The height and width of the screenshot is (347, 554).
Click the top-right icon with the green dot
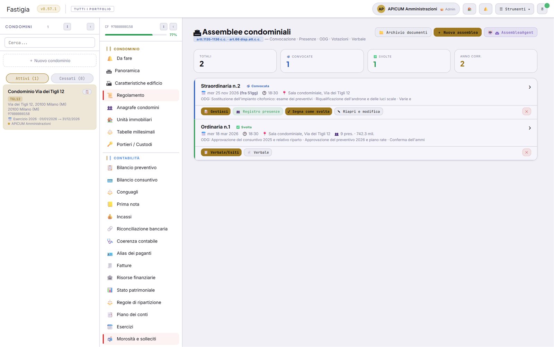pos(542,9)
